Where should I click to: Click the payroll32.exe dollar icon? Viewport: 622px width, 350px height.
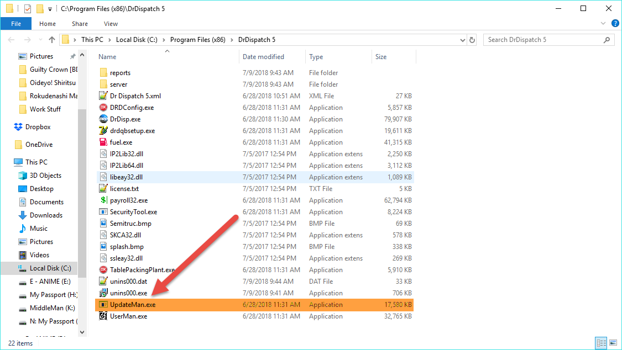click(103, 200)
